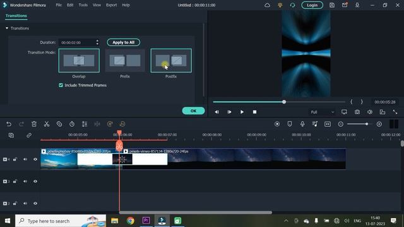Click the zoom out minus icon
This screenshot has height=227, width=404.
(x=341, y=124)
